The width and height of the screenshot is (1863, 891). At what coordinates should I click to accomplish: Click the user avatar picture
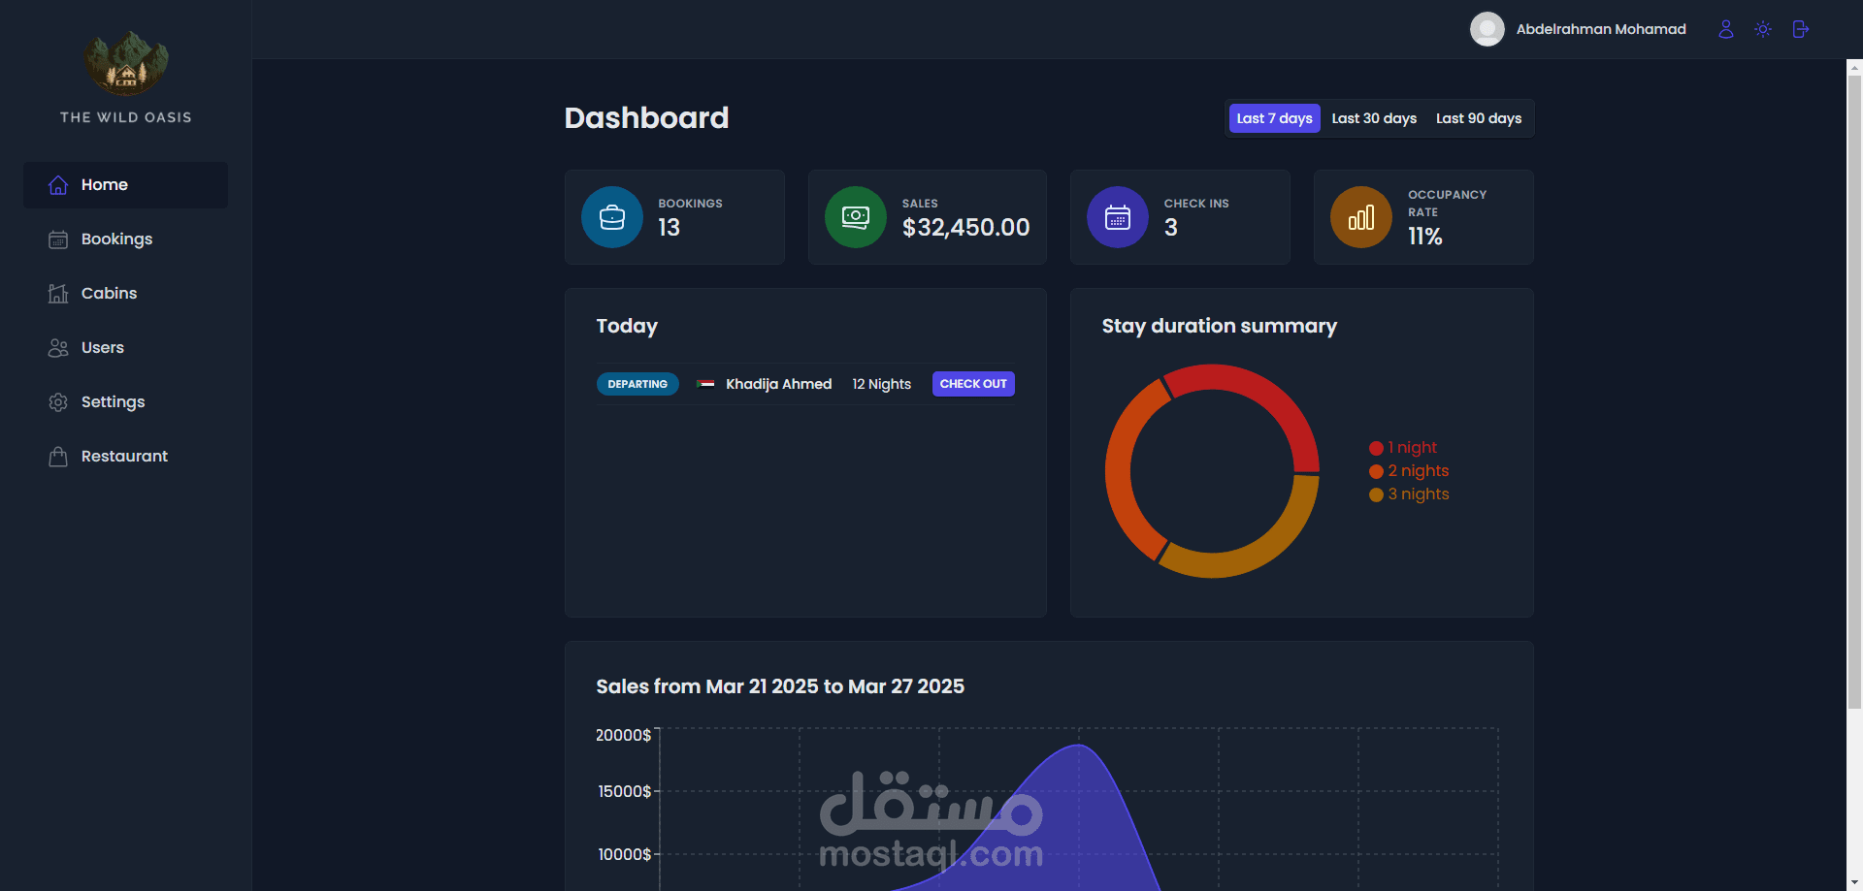point(1487,29)
